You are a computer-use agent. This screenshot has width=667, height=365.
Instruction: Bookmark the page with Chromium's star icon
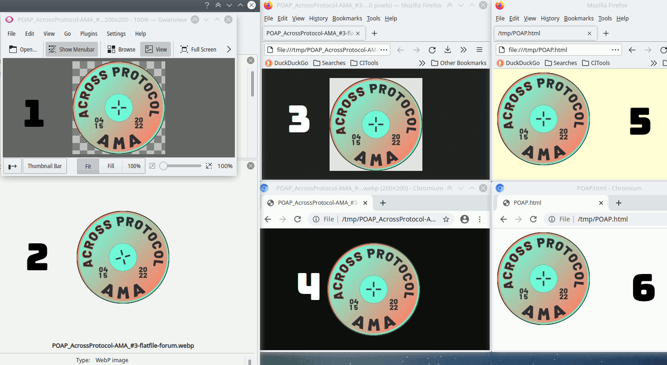pos(446,219)
